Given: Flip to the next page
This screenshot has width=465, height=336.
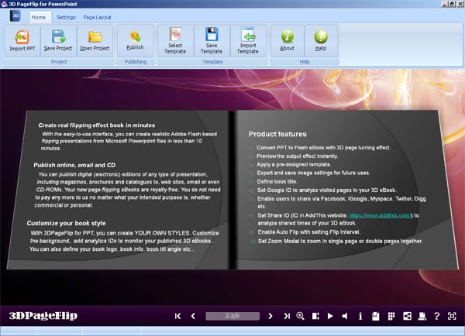Looking at the screenshot, I should point(270,316).
